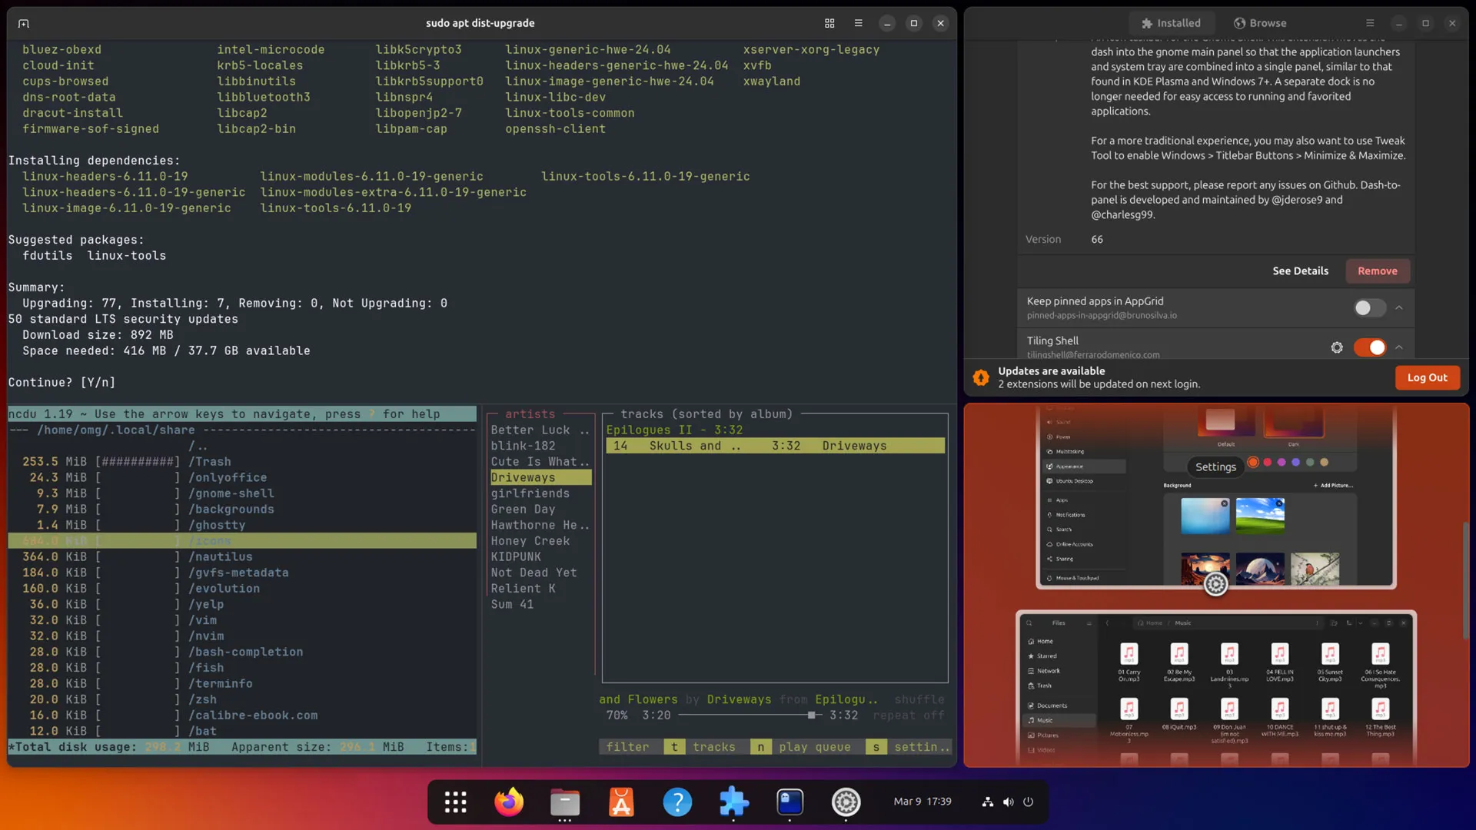Open Files from the dock
Viewport: 1476px width, 830px height.
565,802
